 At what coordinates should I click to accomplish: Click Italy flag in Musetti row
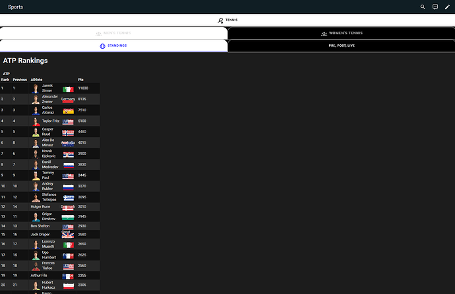[x=68, y=245]
